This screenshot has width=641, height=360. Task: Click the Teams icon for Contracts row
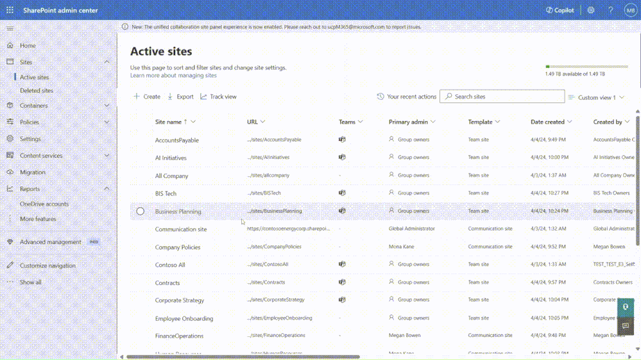coord(342,282)
